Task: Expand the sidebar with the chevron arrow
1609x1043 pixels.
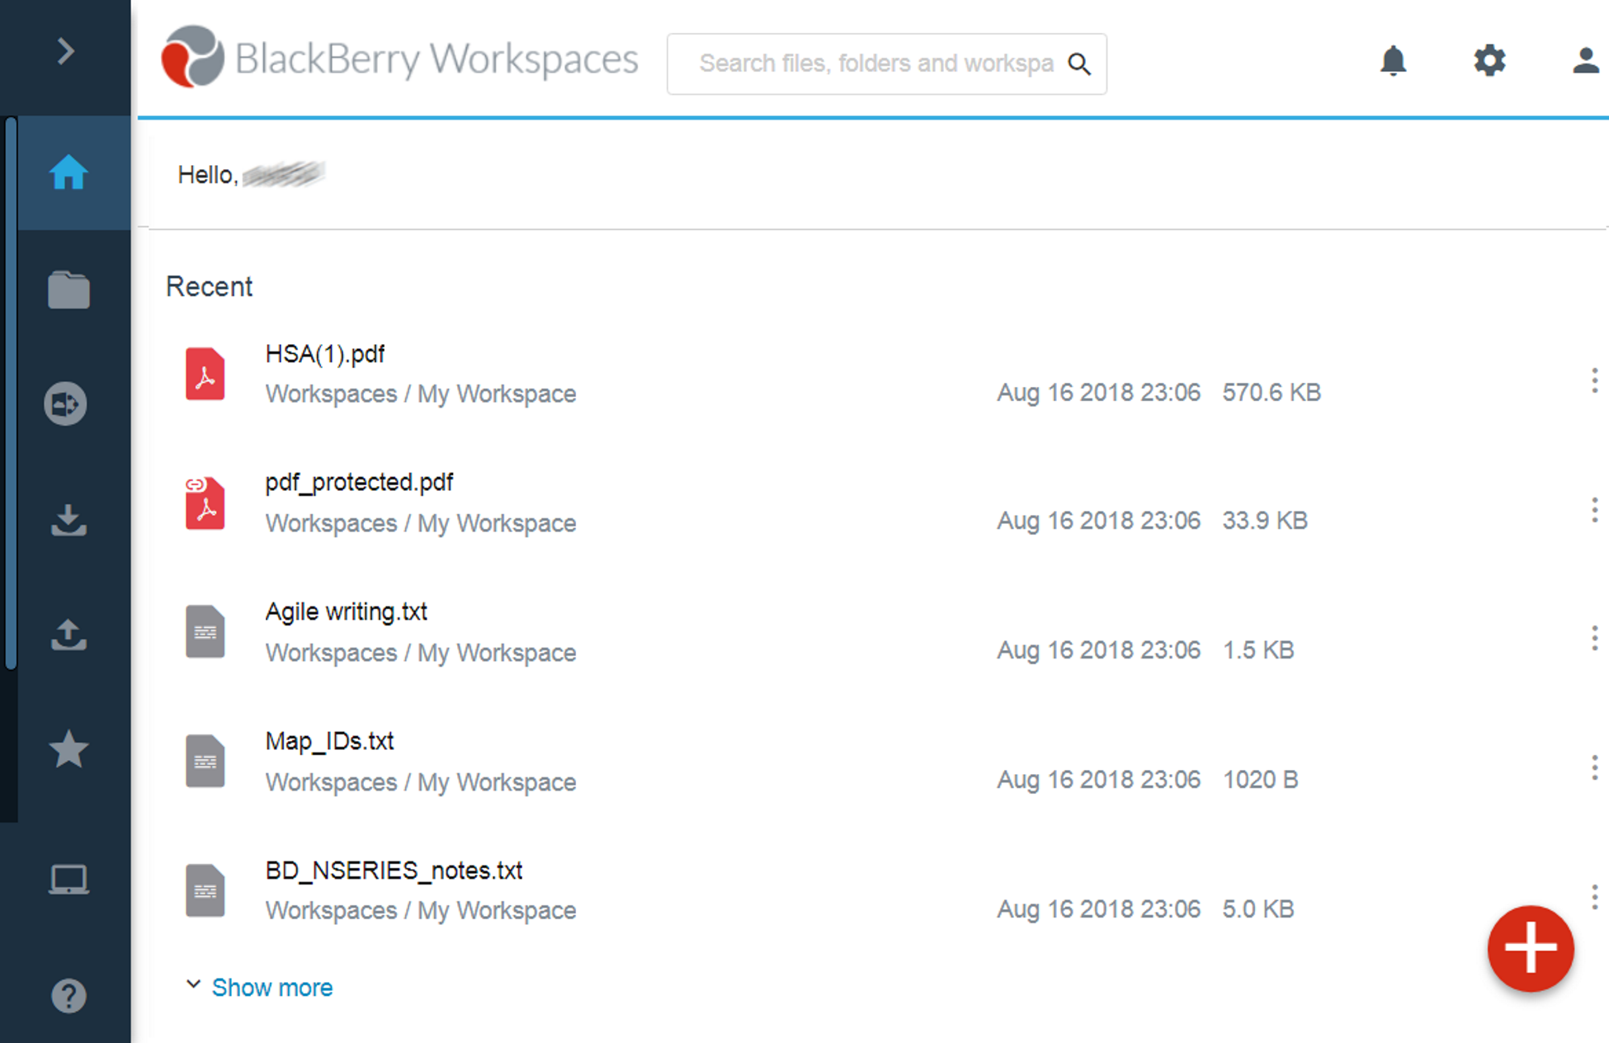Action: [66, 52]
